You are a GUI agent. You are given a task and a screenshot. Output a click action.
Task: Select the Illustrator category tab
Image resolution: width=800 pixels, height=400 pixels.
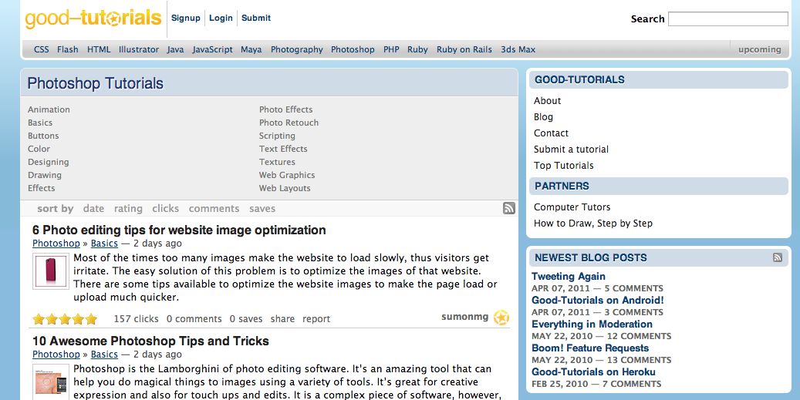coord(139,49)
